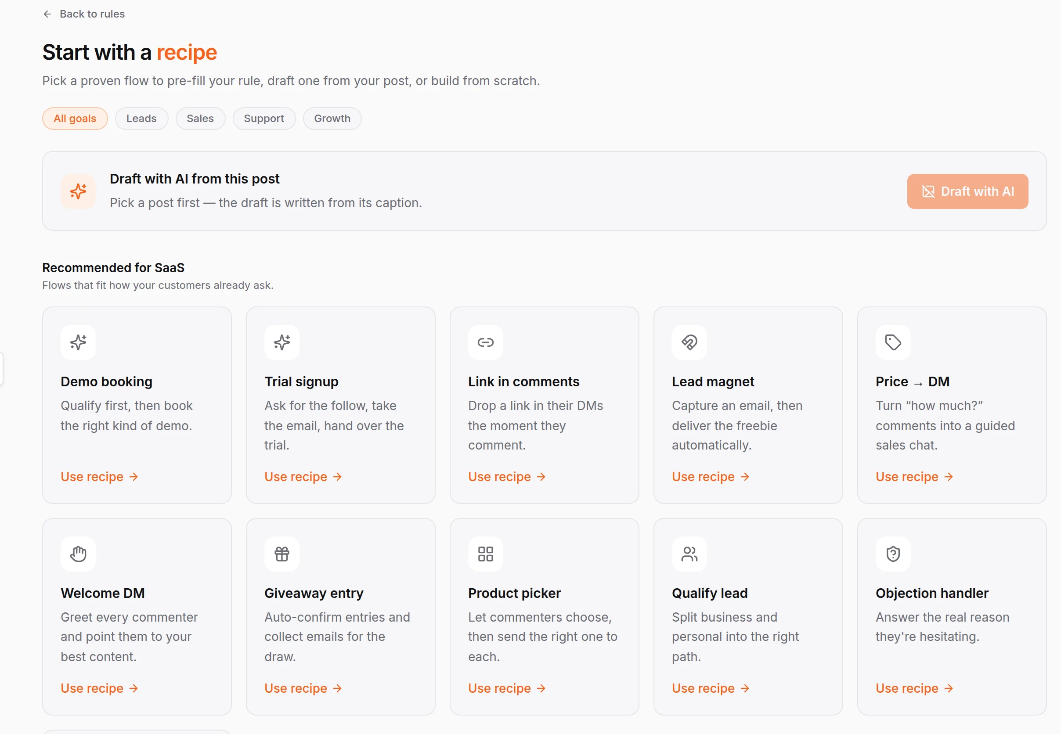Click the Lead magnet icon
The height and width of the screenshot is (734, 1061).
coord(689,342)
